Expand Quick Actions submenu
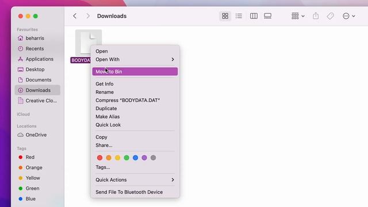368x207 pixels. pos(135,180)
